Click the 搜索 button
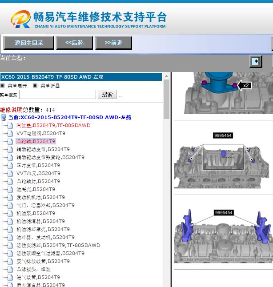The image size is (273, 287). [107, 95]
